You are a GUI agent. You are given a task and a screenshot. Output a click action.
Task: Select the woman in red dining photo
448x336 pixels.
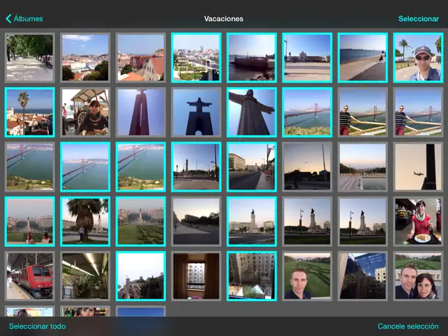coord(417,221)
